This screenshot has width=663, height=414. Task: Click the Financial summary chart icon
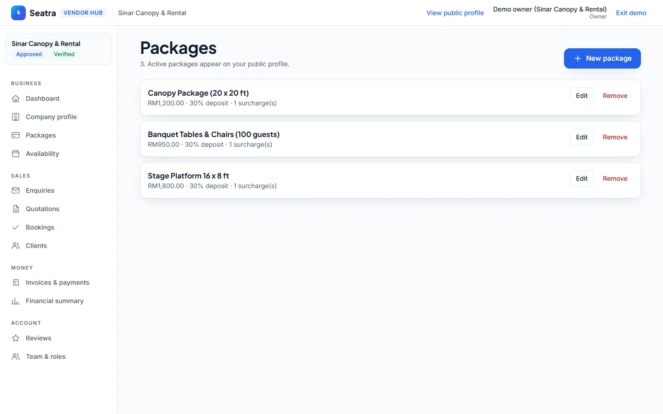click(16, 301)
